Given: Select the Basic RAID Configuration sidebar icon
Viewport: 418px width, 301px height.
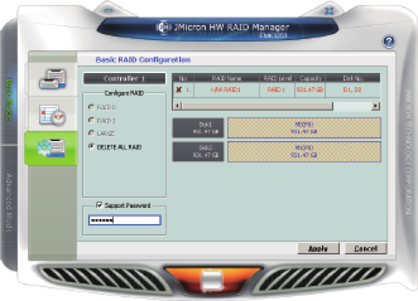Looking at the screenshot, I should 52,147.
